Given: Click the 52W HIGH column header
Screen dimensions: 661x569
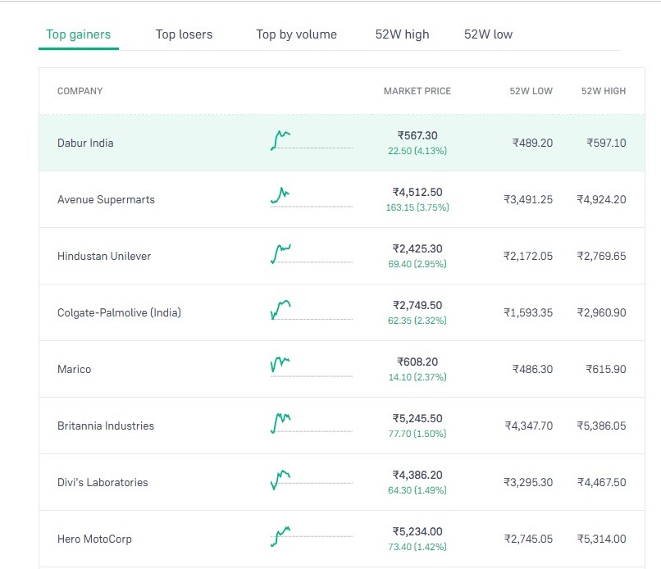Looking at the screenshot, I should [604, 91].
